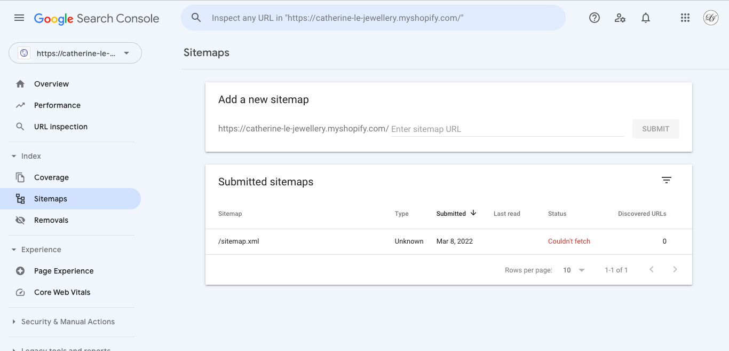
Task: Open the /sitemap.xml row
Action: click(239, 241)
